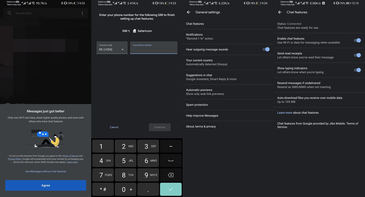The height and width of the screenshot is (197, 365).
Task: Tap the Search links field
Action: [46, 13]
